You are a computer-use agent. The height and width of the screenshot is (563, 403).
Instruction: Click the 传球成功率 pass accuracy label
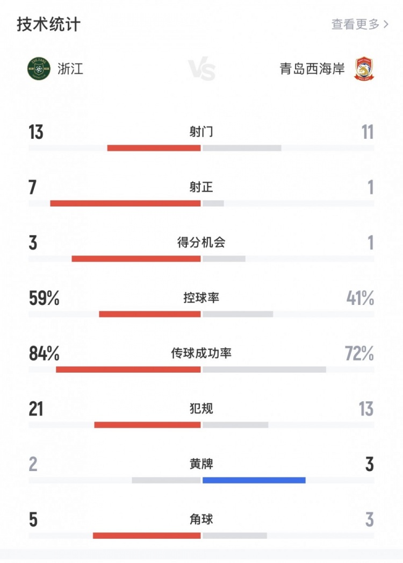(201, 353)
